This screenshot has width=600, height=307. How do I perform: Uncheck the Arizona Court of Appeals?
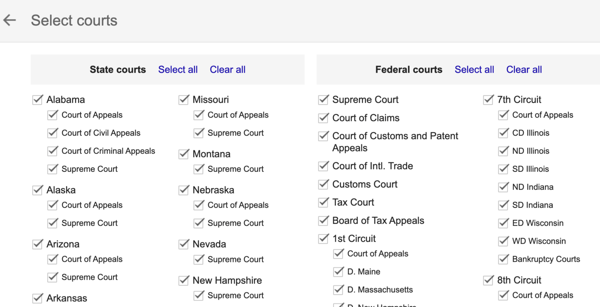pyautogui.click(x=52, y=259)
